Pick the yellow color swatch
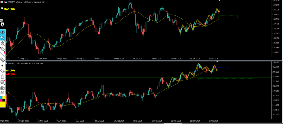This screenshot has width=283, height=124. [x=2, y=104]
